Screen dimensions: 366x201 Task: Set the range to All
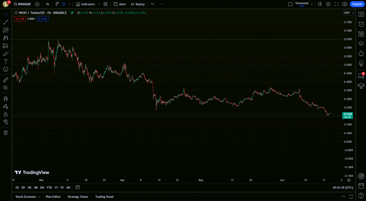tap(68, 187)
